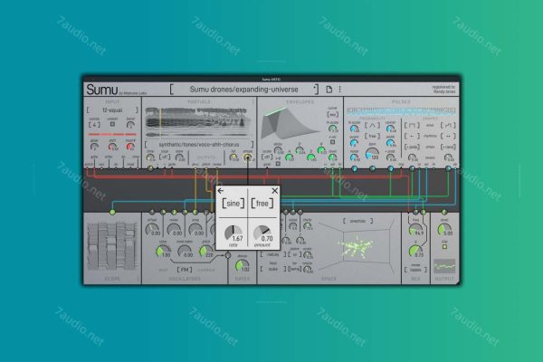Turn the delay knob in Envelopes section

coord(278,150)
